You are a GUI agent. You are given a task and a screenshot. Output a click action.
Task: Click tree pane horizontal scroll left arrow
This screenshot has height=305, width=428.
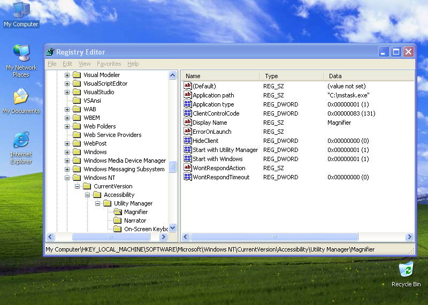pos(50,237)
